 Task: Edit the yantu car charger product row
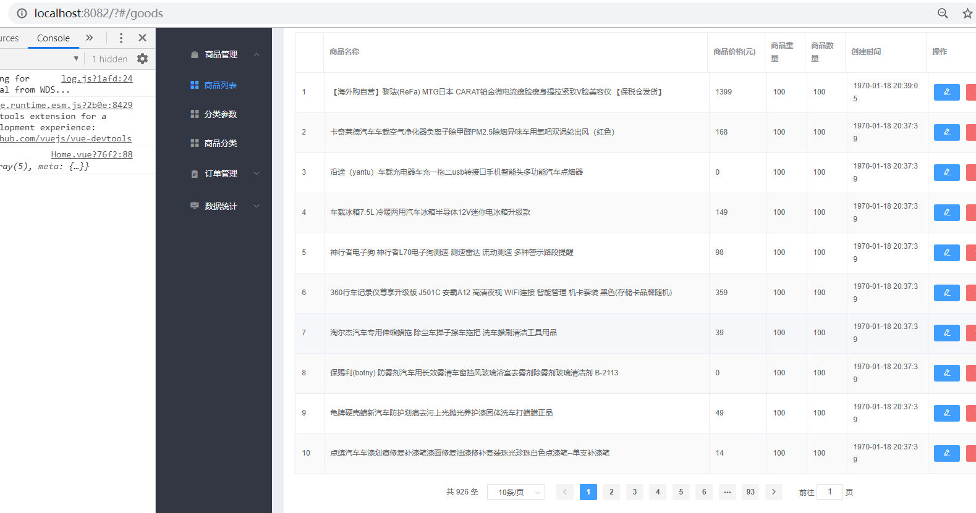[946, 172]
